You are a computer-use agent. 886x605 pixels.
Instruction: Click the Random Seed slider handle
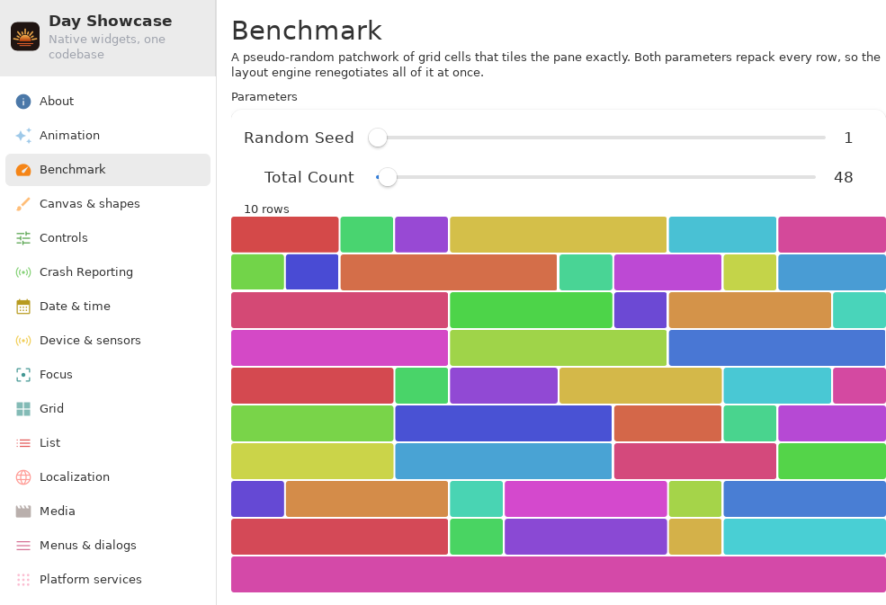[x=378, y=138]
